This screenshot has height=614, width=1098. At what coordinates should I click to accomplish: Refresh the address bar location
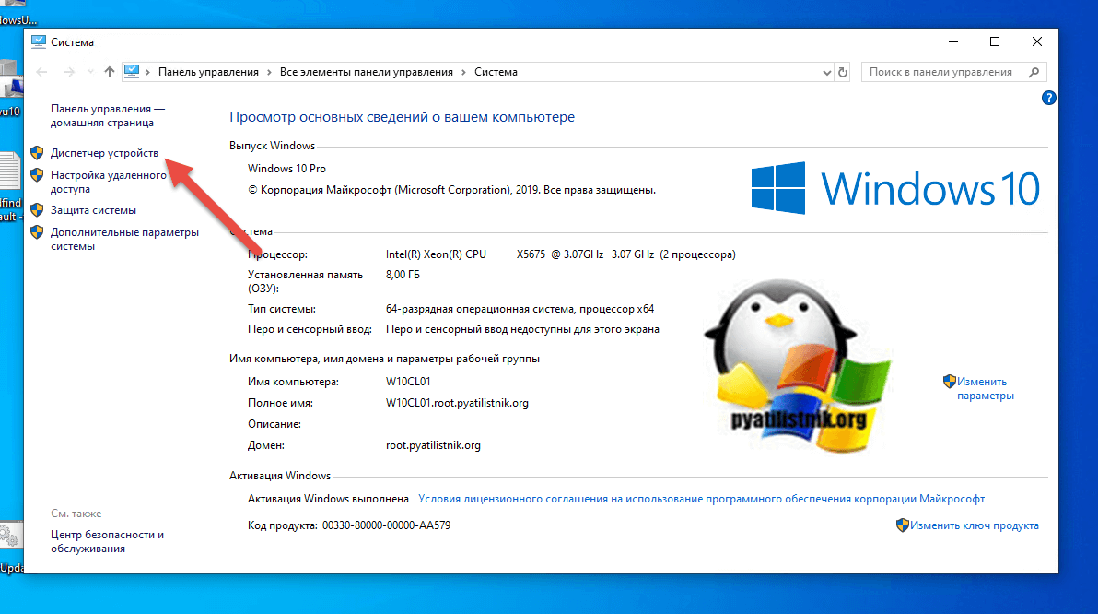[x=842, y=72]
